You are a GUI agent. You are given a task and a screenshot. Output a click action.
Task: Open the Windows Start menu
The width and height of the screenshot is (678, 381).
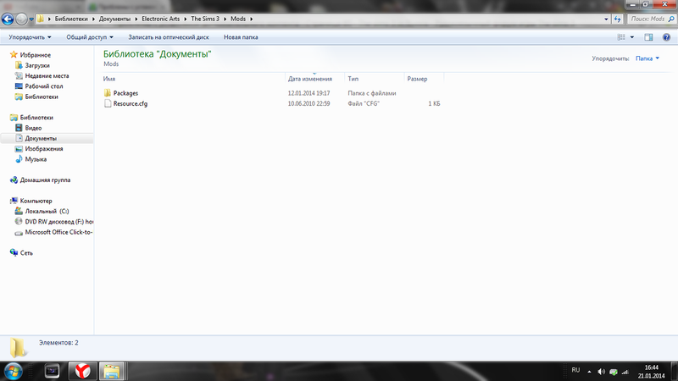point(14,370)
